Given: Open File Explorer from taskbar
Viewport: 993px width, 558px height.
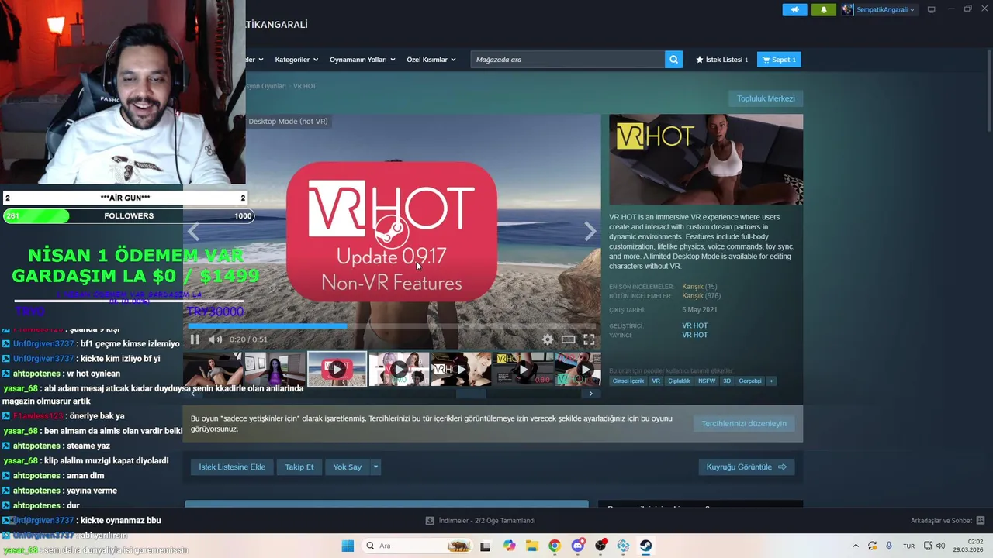Looking at the screenshot, I should point(532,546).
